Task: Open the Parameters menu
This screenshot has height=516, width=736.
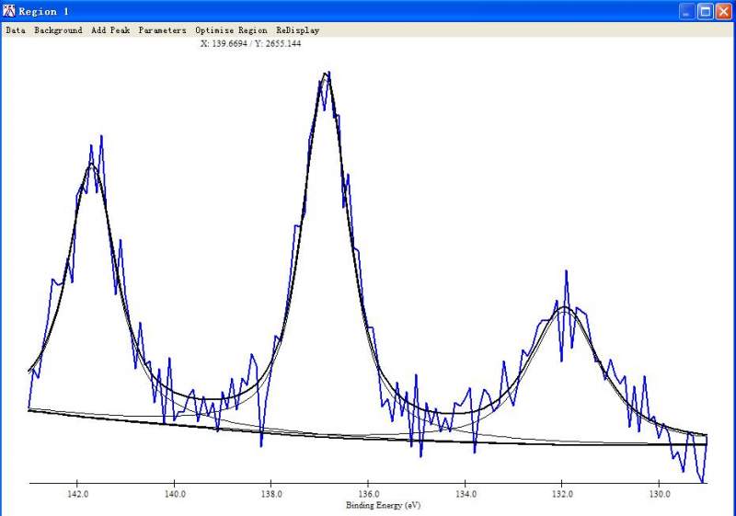Action: (x=162, y=30)
